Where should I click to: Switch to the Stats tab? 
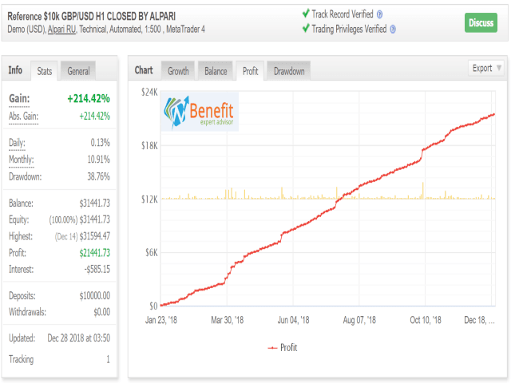click(x=45, y=71)
